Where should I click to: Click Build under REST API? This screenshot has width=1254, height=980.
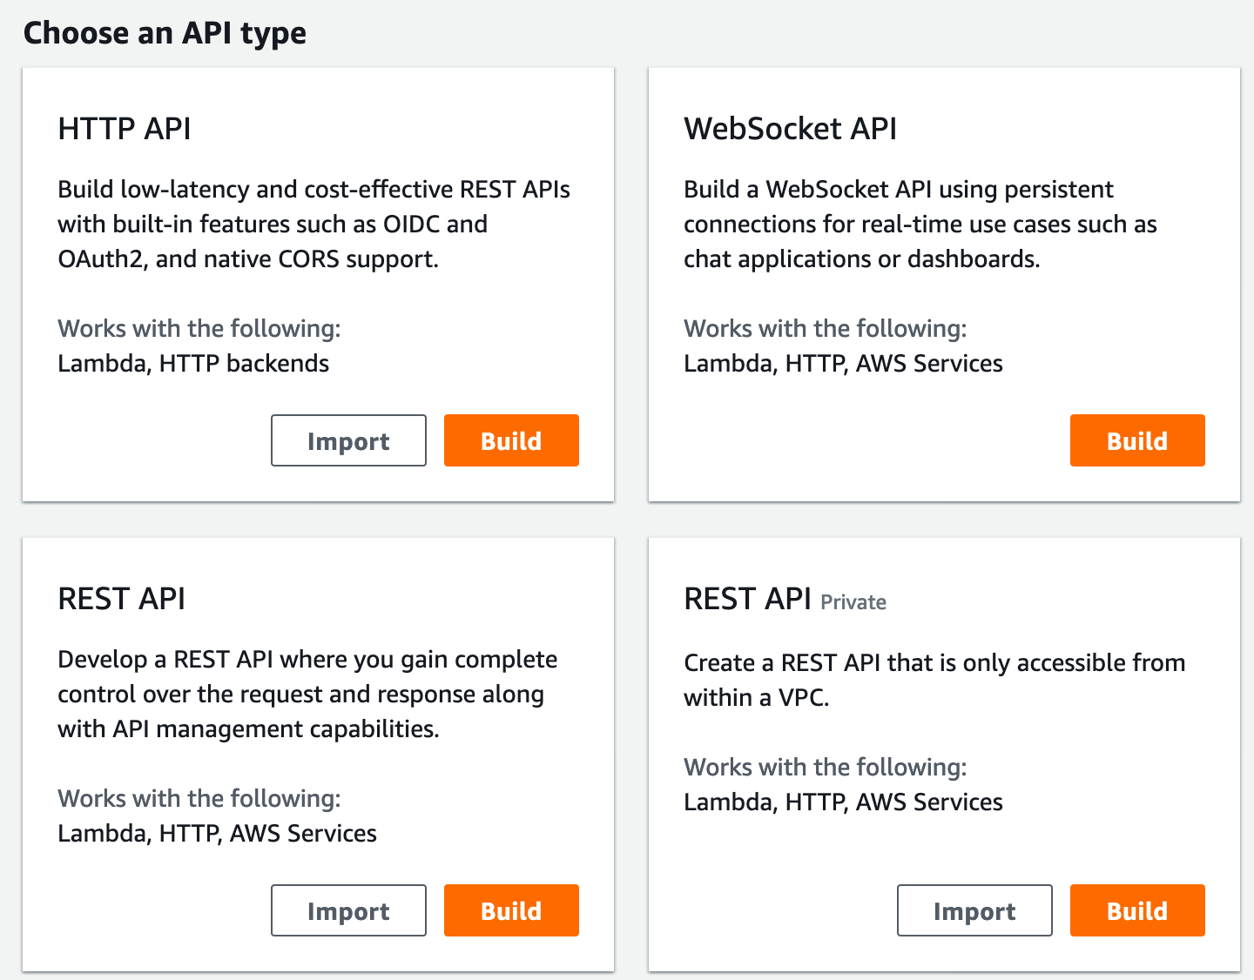[511, 910]
